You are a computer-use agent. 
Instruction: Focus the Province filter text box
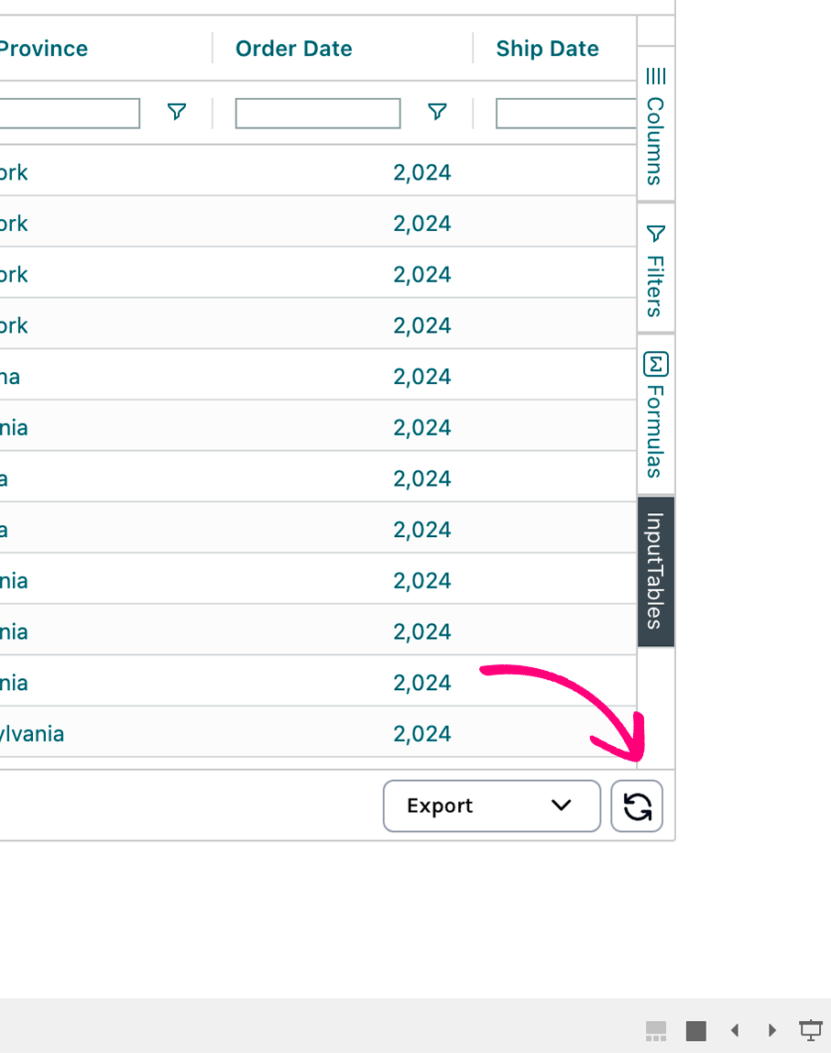click(69, 113)
